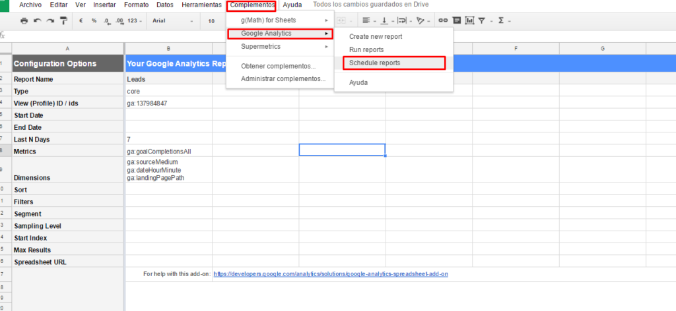
Task: Select column F header
Action: pyautogui.click(x=516, y=48)
